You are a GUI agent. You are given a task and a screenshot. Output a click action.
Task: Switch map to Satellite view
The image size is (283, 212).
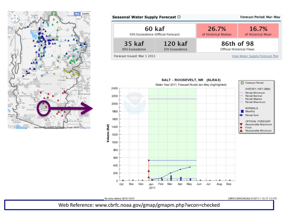pos(86,14)
